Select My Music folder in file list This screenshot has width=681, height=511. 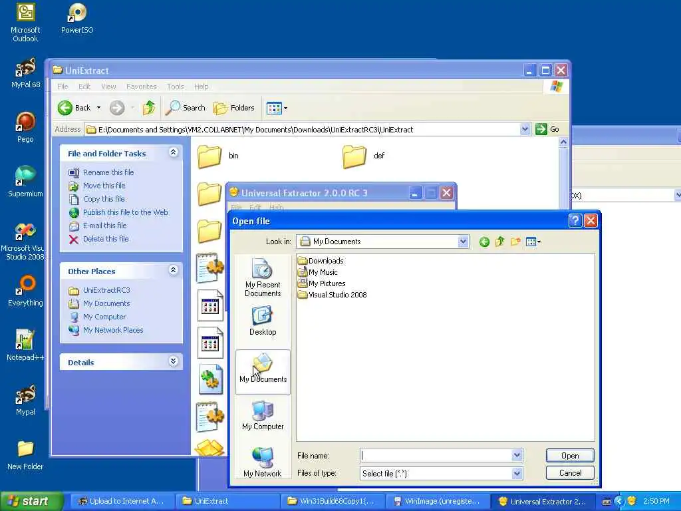click(x=318, y=272)
